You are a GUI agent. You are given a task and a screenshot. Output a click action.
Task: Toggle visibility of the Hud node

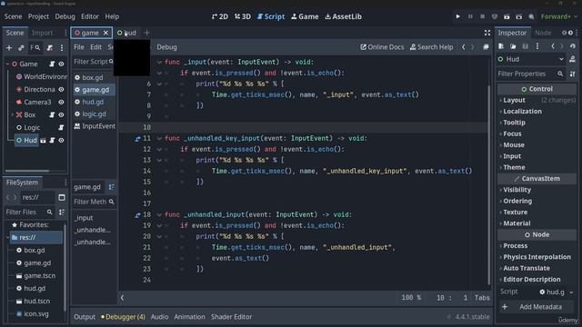click(61, 140)
